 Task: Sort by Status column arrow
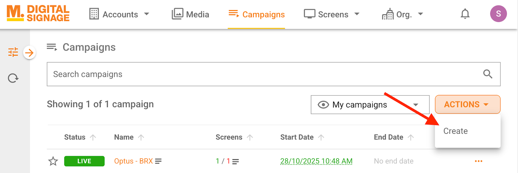point(93,137)
